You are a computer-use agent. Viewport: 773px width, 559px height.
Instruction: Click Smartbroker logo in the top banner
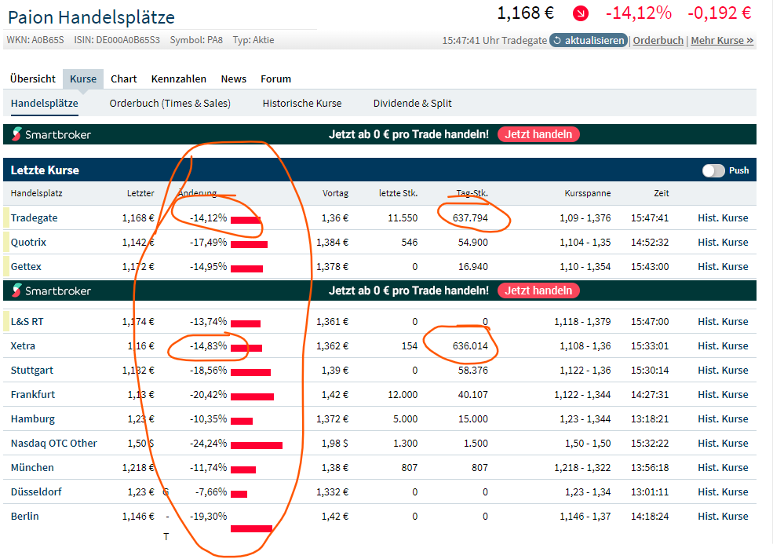51,134
